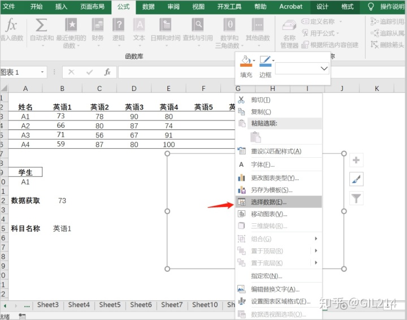Choose Save as Template menu entry
The image size is (407, 320).
click(279, 190)
